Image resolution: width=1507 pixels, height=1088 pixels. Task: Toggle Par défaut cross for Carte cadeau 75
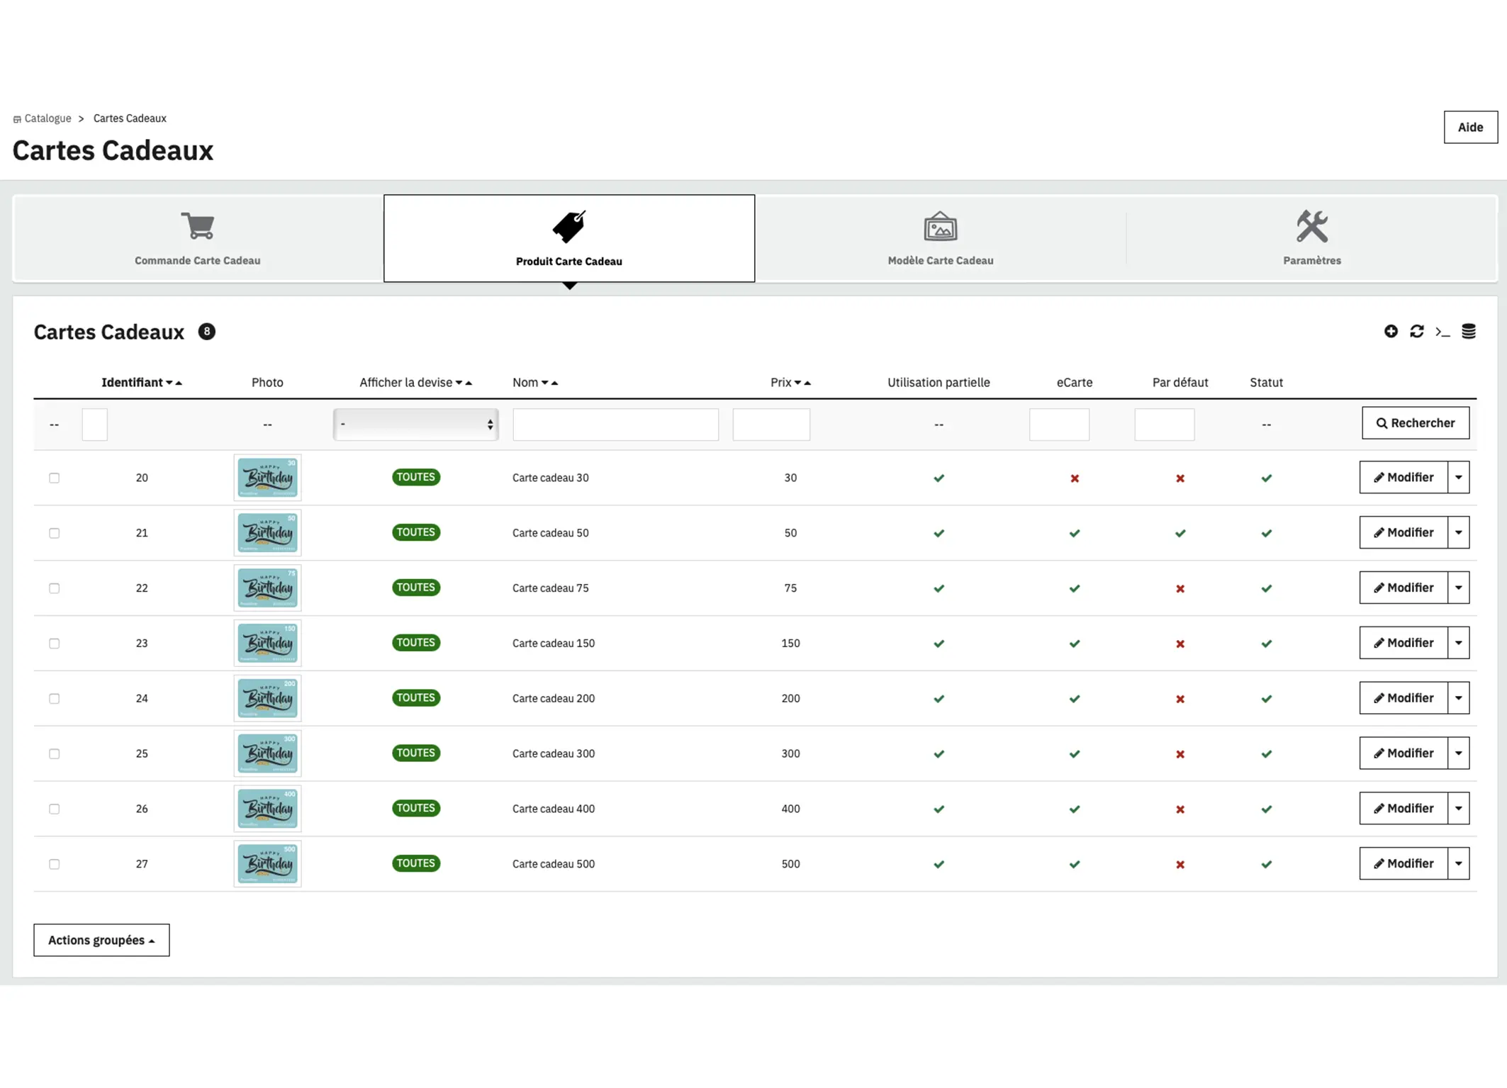1180,588
